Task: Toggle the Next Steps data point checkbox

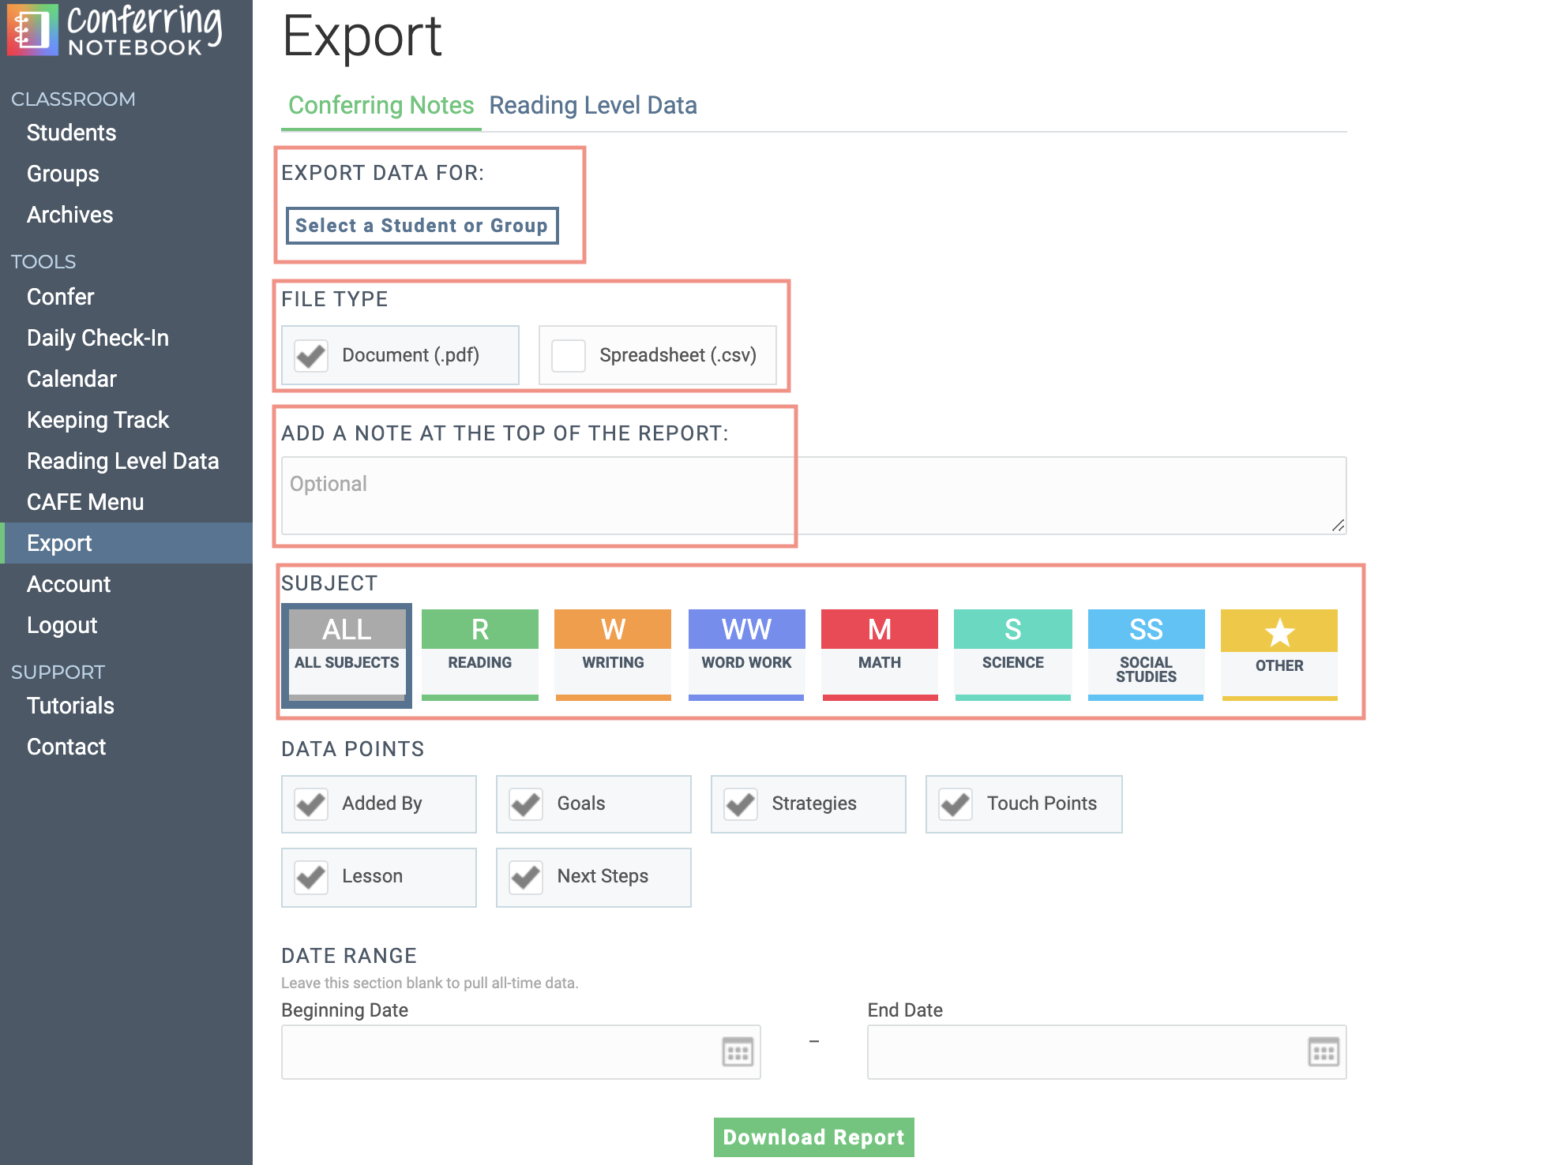Action: pos(527,876)
